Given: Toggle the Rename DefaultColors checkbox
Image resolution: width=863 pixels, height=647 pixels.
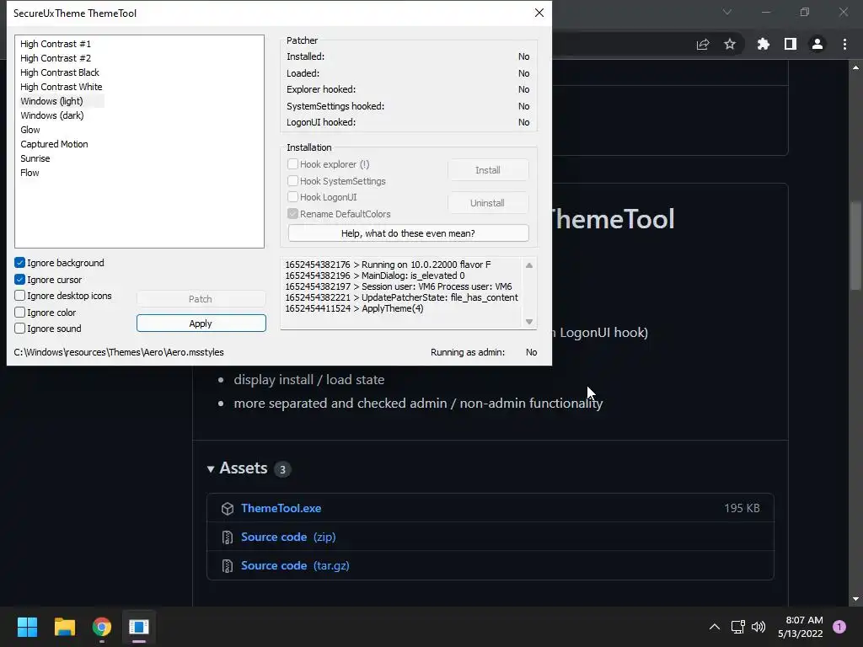Looking at the screenshot, I should coord(292,213).
